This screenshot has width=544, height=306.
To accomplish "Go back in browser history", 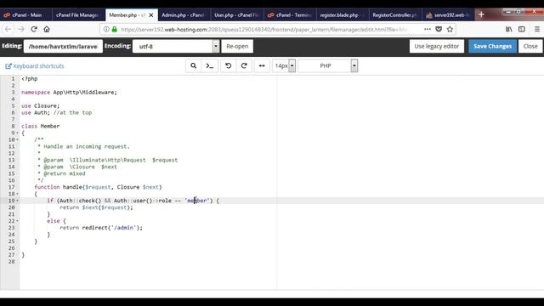I will point(8,30).
